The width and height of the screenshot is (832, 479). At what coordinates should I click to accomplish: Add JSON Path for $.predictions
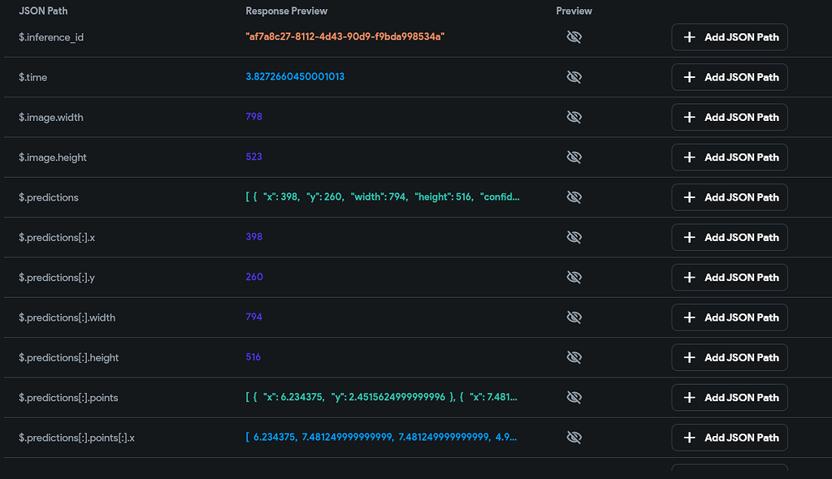[729, 197]
